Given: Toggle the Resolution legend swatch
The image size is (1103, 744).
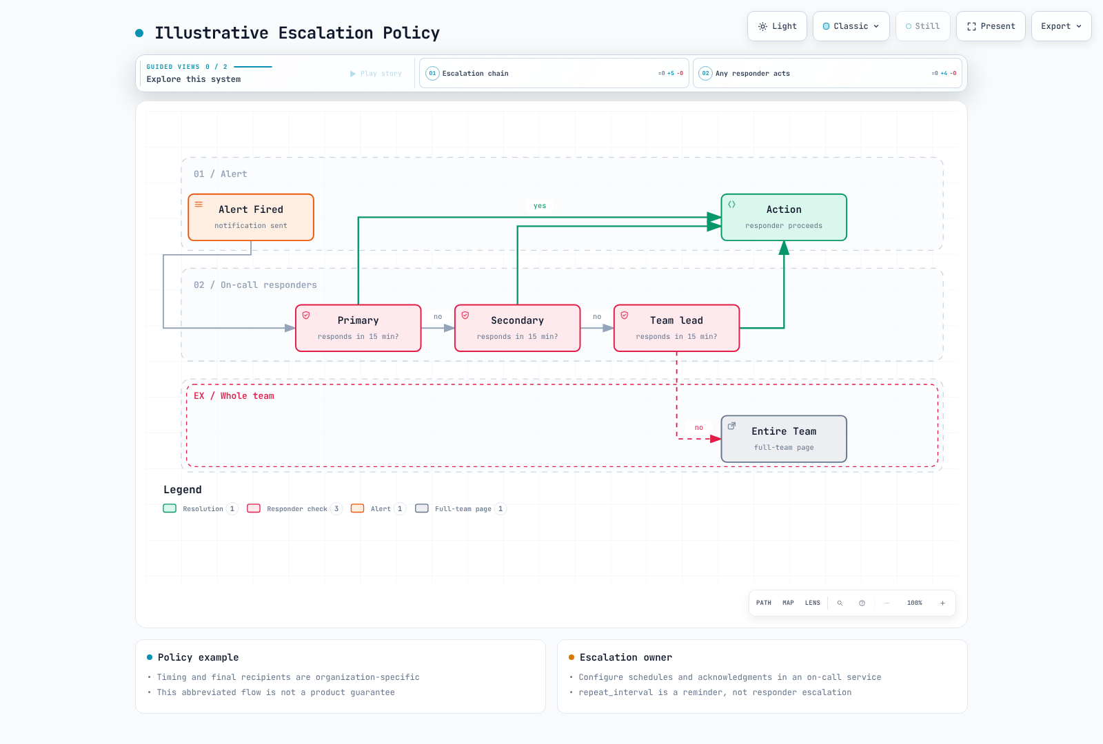Looking at the screenshot, I should pos(170,508).
